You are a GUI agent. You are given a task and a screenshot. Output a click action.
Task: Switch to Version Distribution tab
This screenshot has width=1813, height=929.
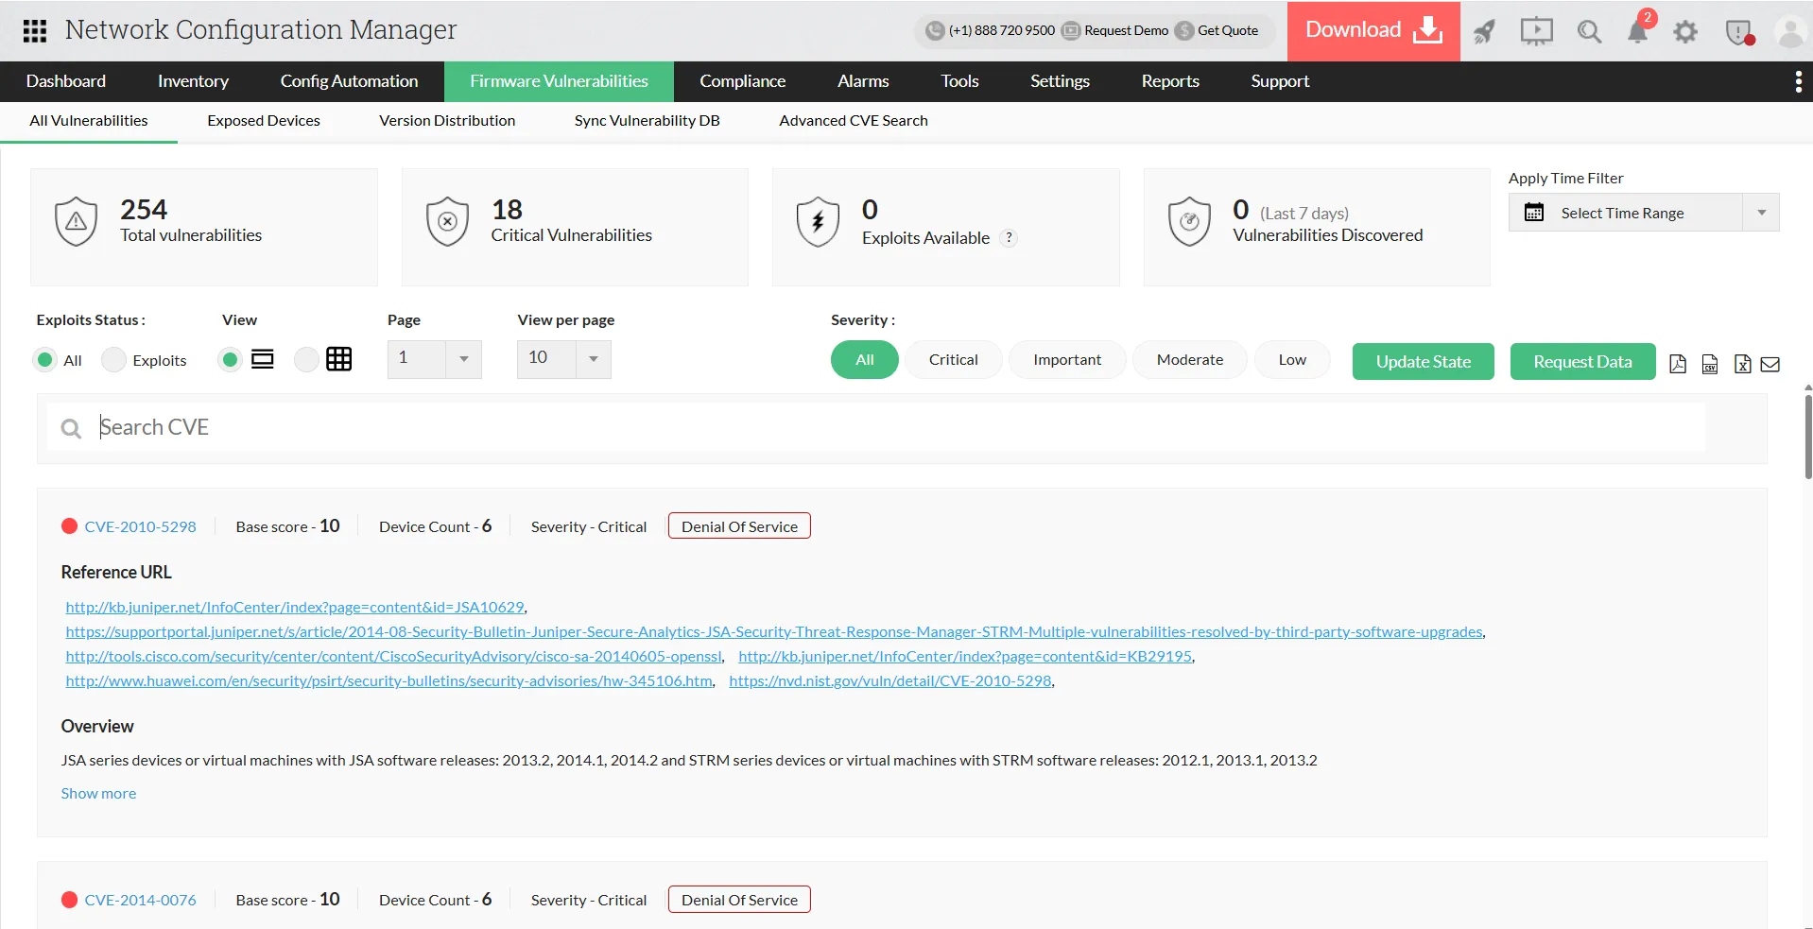pos(447,121)
